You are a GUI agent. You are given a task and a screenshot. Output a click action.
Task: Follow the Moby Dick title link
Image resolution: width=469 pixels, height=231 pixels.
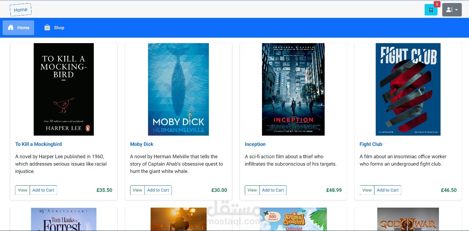[142, 144]
